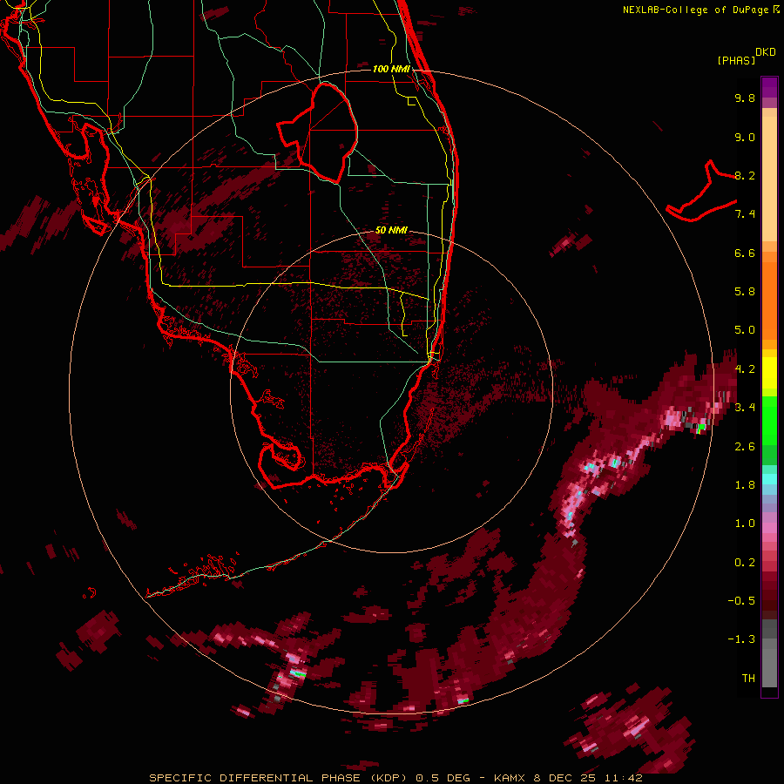Select the 3.4 scale label

pos(745,407)
